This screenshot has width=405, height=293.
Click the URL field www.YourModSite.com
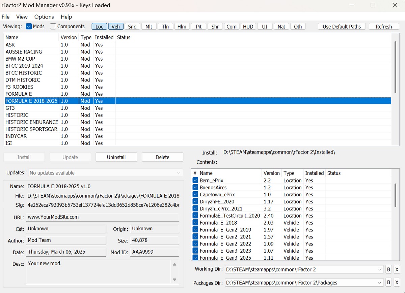(102, 217)
